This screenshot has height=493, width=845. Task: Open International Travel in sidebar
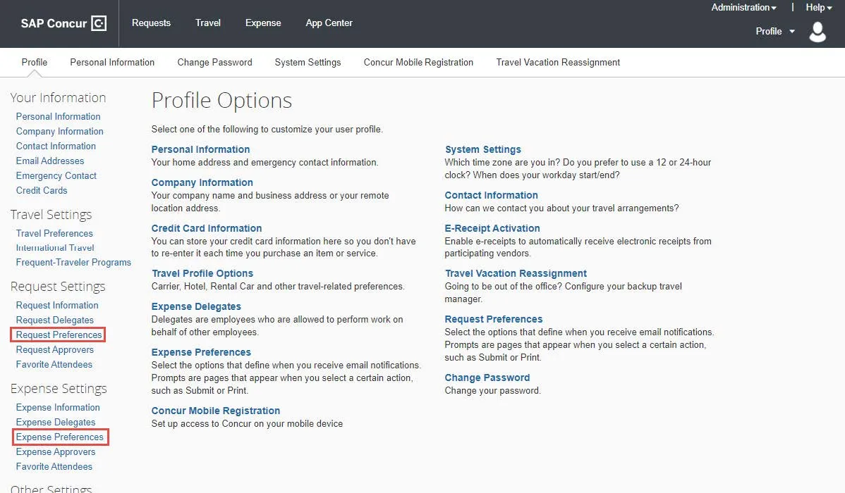[x=55, y=248]
